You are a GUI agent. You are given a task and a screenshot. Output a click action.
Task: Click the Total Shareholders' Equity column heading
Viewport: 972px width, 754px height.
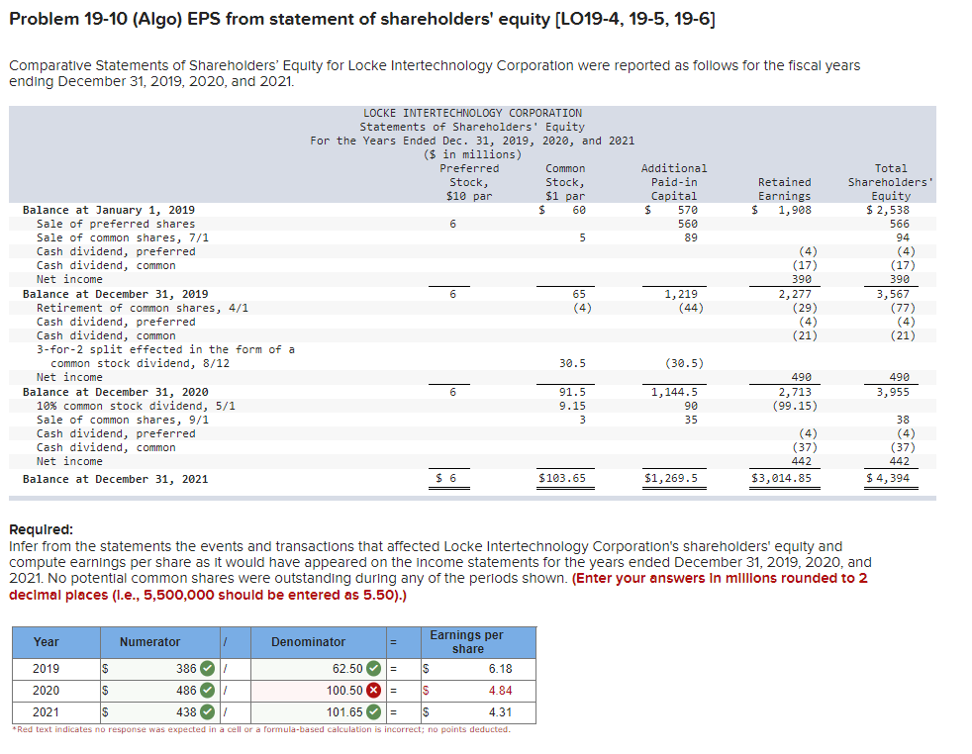890,182
